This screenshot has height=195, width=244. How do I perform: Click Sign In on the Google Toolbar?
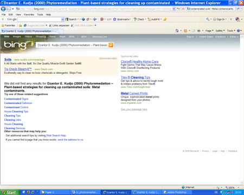click(x=220, y=19)
